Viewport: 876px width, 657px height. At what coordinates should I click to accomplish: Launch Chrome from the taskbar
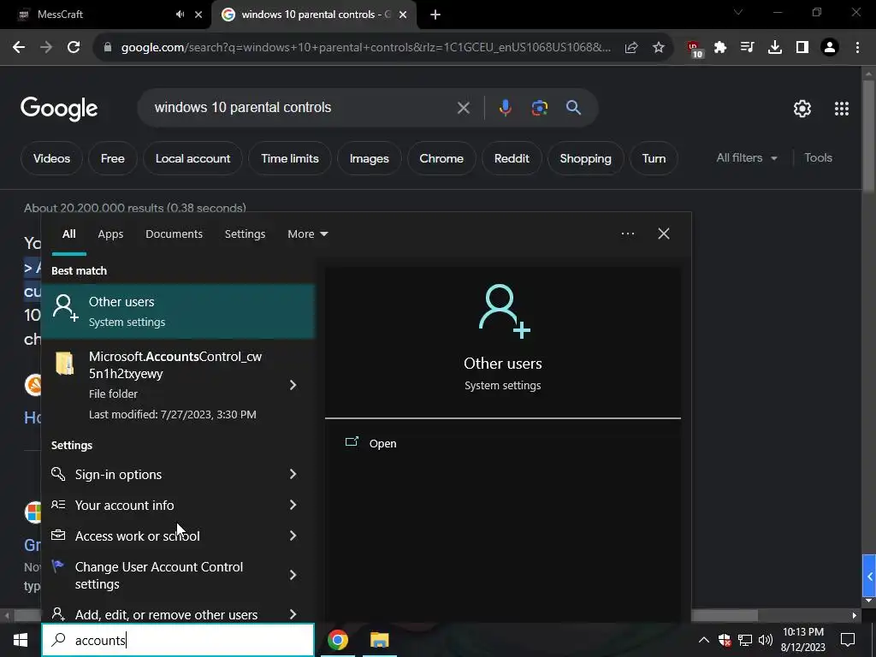[x=337, y=640]
